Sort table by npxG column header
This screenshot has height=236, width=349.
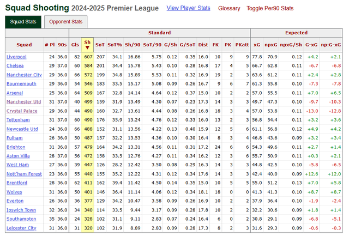tap(270, 45)
